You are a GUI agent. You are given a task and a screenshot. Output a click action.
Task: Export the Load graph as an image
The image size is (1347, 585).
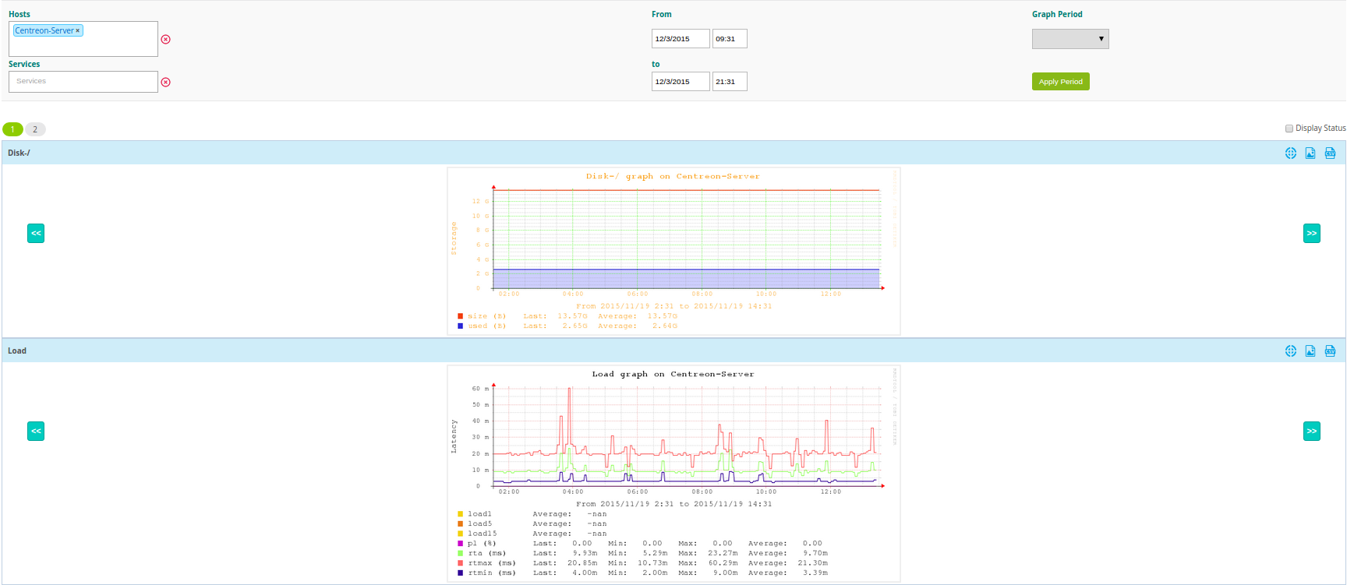click(1310, 351)
